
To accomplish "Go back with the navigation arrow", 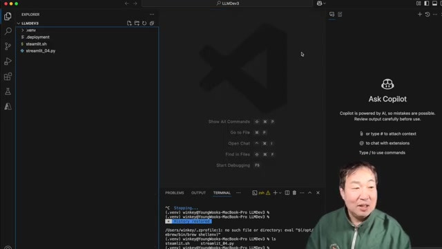I will (x=127, y=3).
